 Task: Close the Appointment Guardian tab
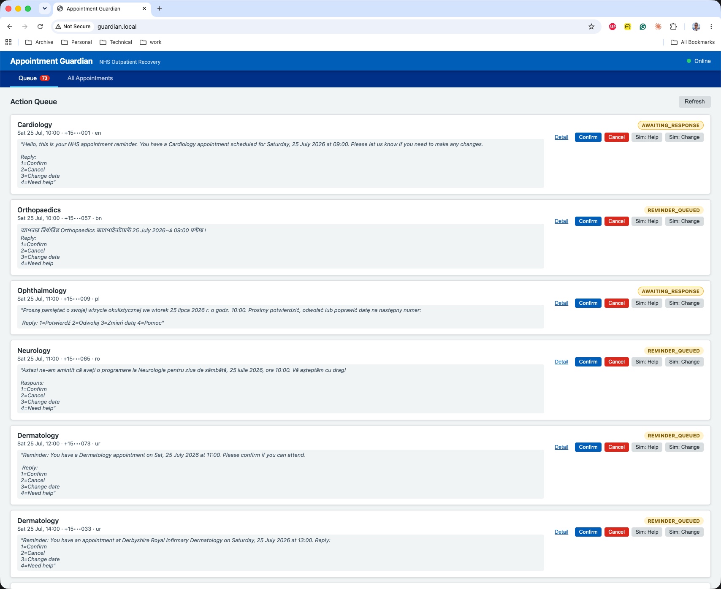click(144, 8)
